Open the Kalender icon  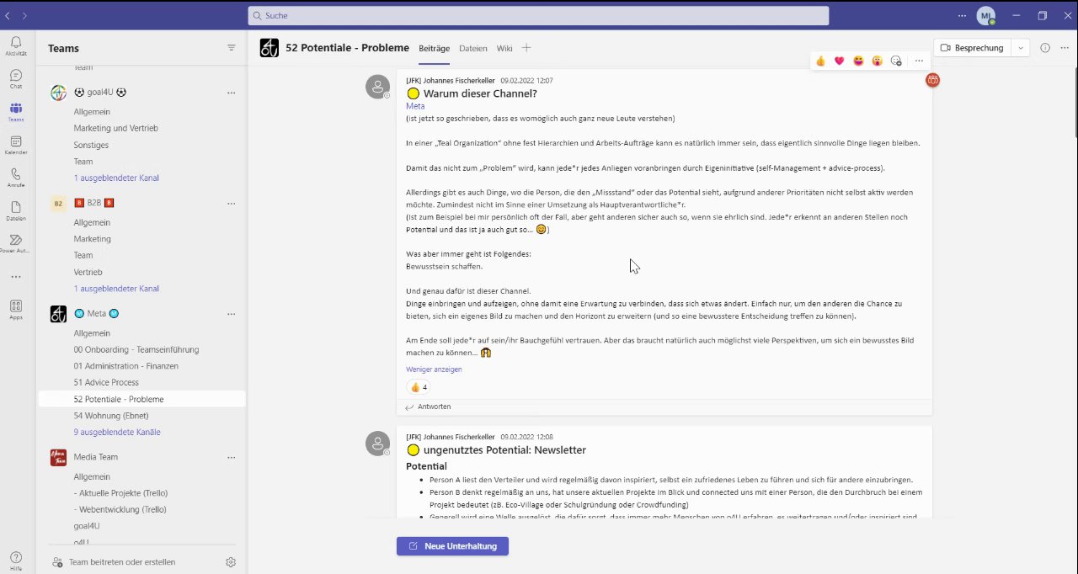click(16, 142)
